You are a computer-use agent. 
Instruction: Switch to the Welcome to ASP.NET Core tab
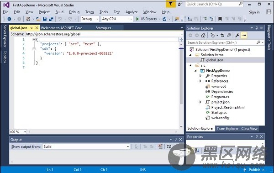[x=62, y=28]
